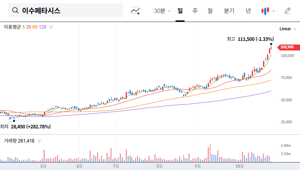
Task: Click the 최저 28,450 low marker
Action: pyautogui.click(x=26, y=126)
